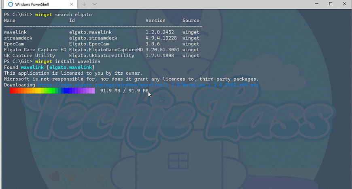Click the 'Name' column header
352x189 pixels.
10,21
